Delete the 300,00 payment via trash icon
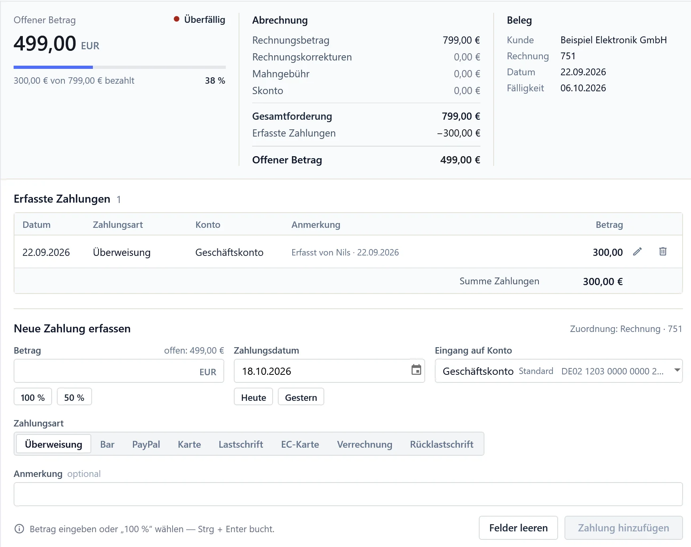 point(663,251)
